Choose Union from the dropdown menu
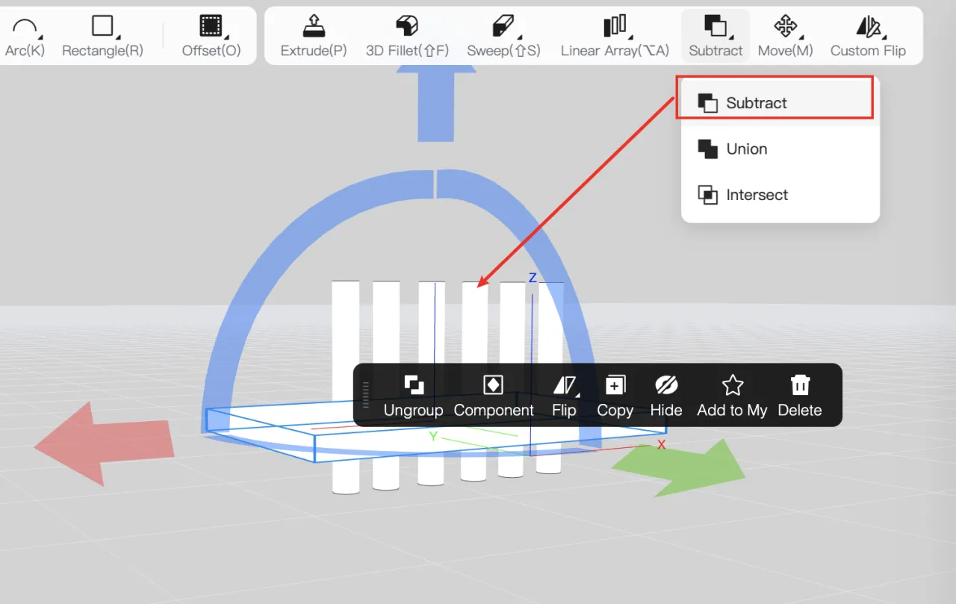 [747, 149]
